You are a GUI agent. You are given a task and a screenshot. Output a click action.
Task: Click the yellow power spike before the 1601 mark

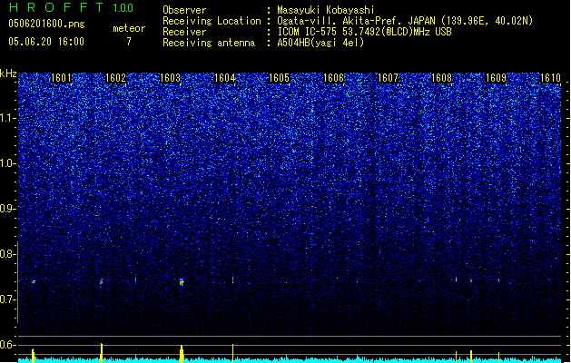coord(34,356)
